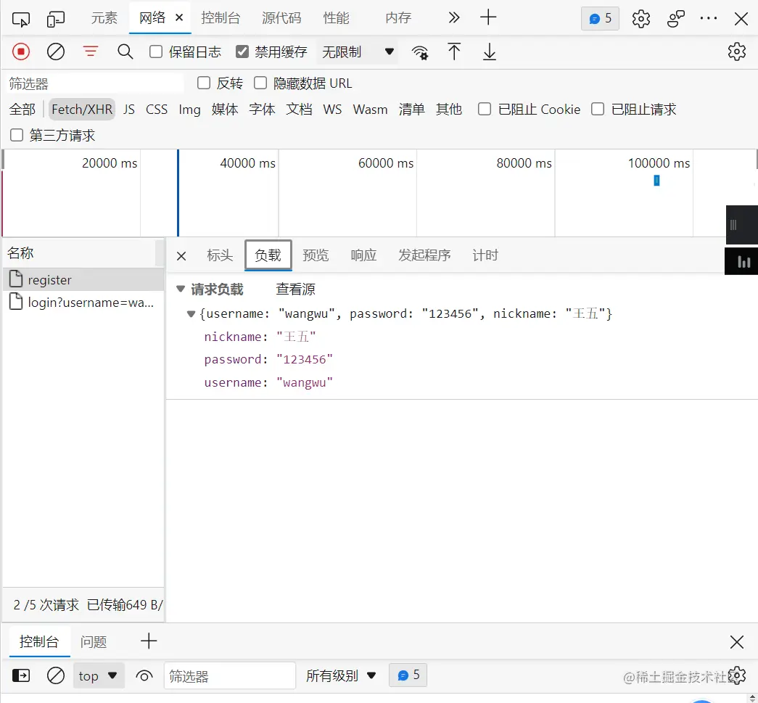The width and height of the screenshot is (758, 703).
Task: Close the 网络 tab
Action: point(179,17)
